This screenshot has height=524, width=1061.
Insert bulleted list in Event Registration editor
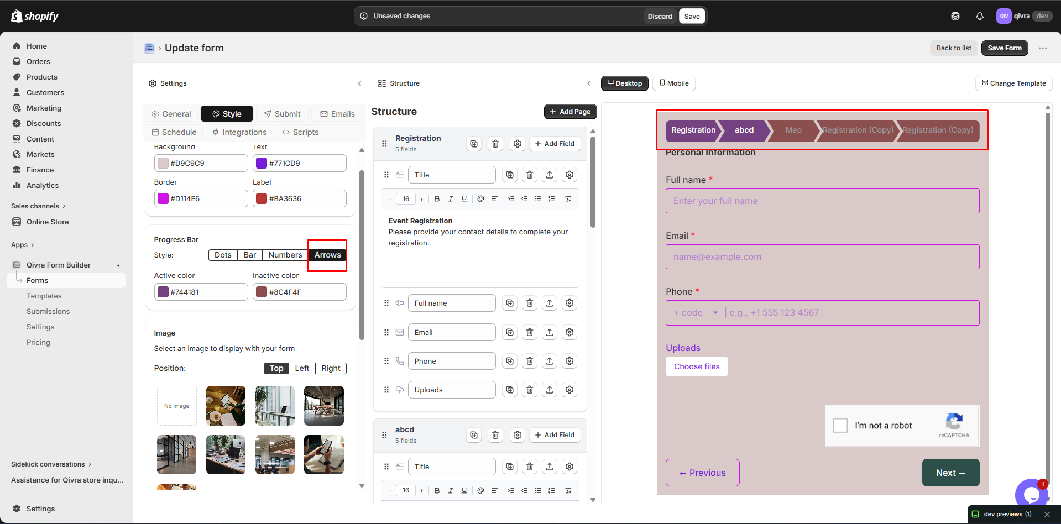coord(538,199)
